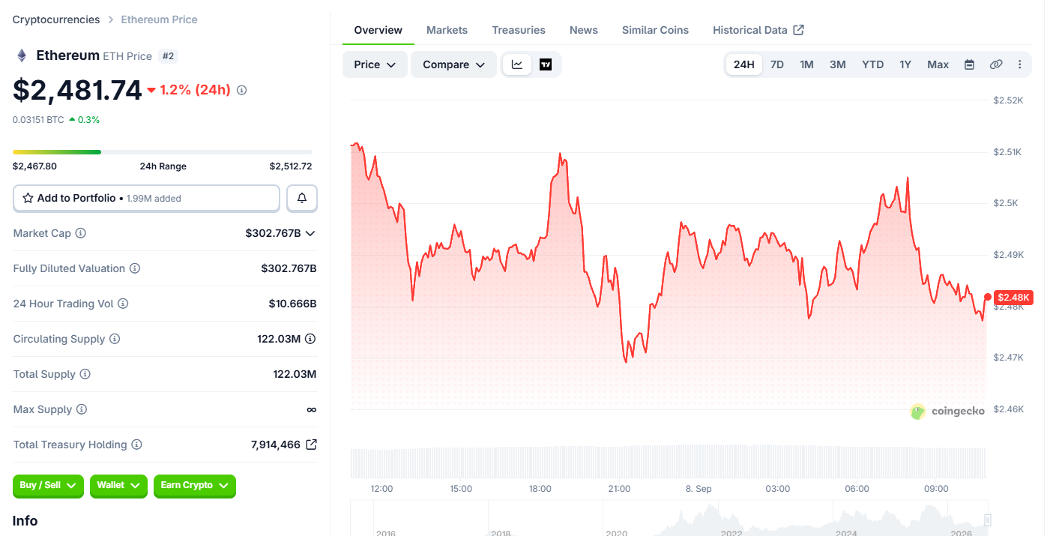Screen dimensions: 1050x536
Task: Select the 1Y time range
Action: (x=905, y=64)
